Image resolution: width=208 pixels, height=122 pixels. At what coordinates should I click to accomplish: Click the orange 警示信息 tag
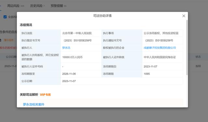(9, 40)
